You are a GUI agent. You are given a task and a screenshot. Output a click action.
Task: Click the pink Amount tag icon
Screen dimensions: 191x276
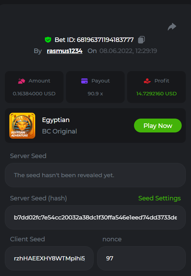pyautogui.click(x=21, y=81)
